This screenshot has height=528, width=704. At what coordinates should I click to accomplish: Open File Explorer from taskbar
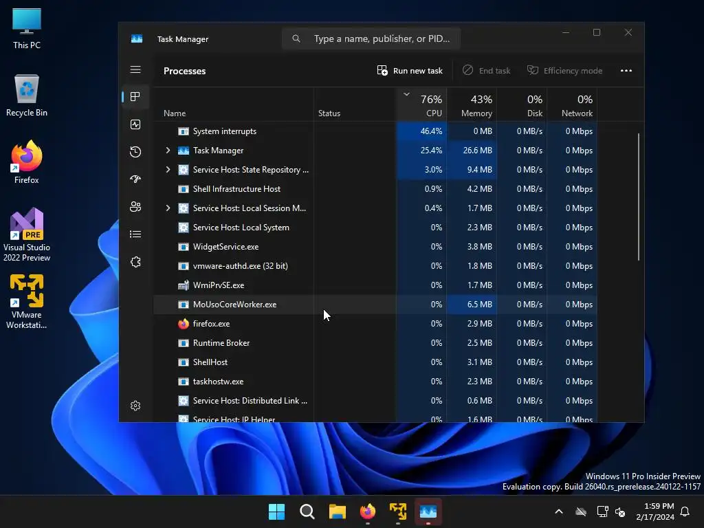point(337,511)
